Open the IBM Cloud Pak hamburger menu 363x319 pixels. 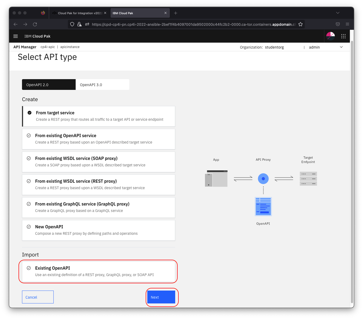[x=16, y=36]
